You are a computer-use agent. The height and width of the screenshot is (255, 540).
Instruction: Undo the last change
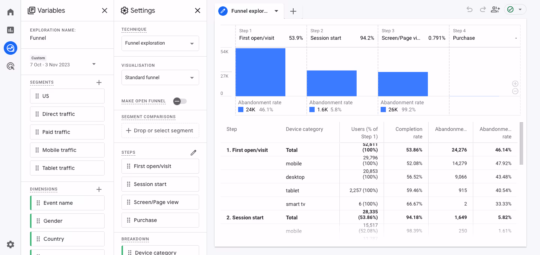point(469,9)
